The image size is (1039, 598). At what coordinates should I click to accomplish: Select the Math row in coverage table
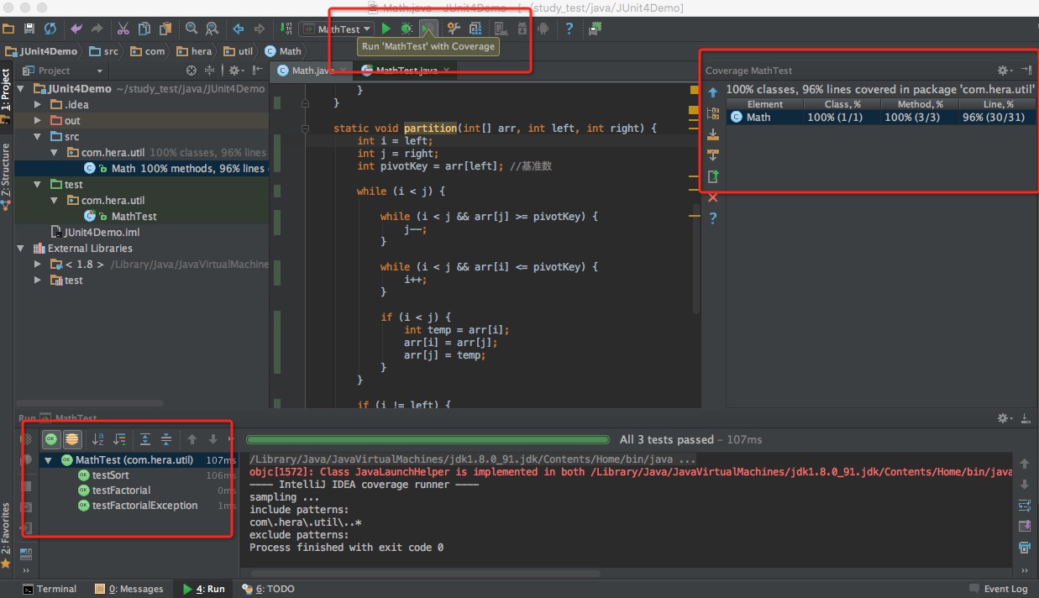pyautogui.click(x=880, y=118)
